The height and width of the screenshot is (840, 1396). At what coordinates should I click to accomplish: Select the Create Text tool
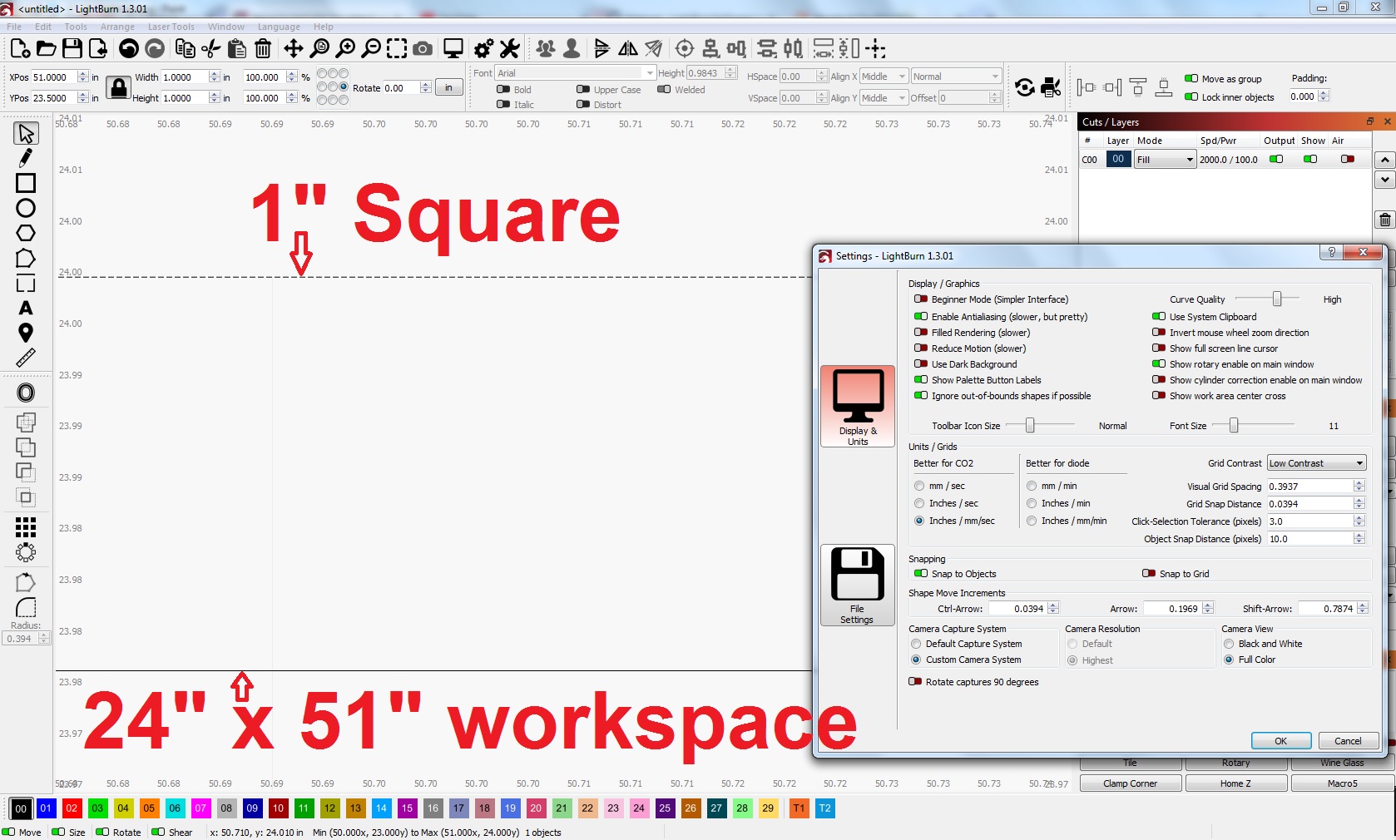(26, 308)
